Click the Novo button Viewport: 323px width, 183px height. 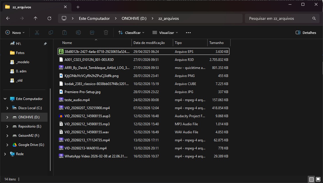tap(15, 33)
